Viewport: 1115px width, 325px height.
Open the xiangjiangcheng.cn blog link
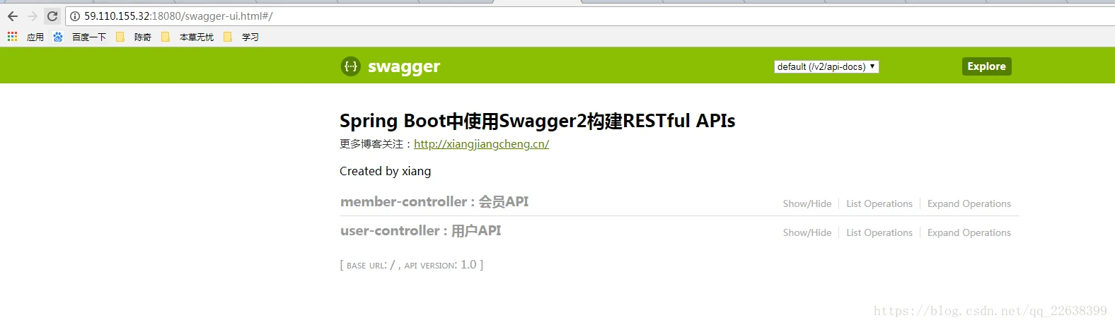[481, 144]
